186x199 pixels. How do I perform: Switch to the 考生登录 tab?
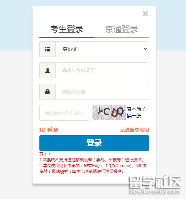coord(67,29)
